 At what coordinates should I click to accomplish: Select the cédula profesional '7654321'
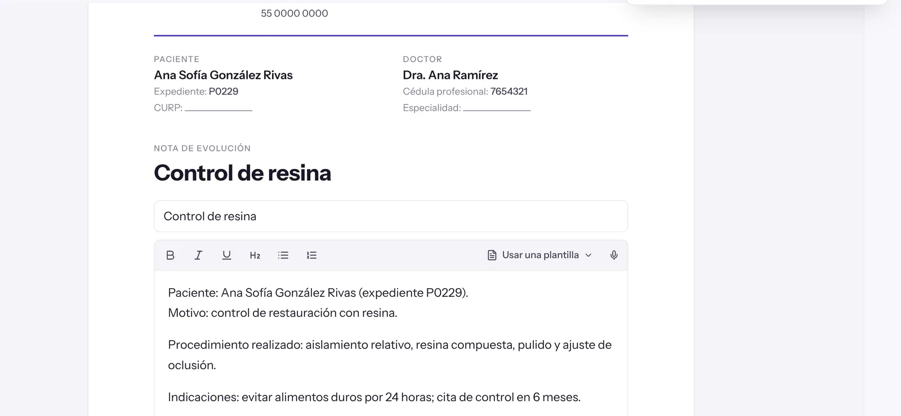(509, 91)
